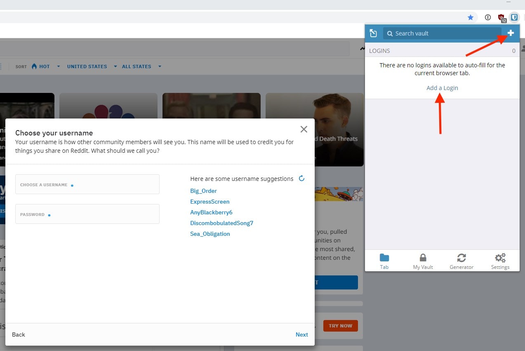The width and height of the screenshot is (525, 351).
Task: Open the HOT sort dropdown
Action: 46,66
